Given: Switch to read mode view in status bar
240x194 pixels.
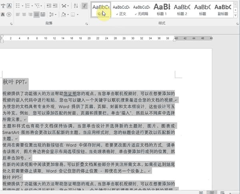Looking at the screenshot, I should tap(201, 193).
